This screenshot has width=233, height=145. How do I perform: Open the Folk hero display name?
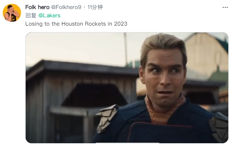click(x=37, y=7)
